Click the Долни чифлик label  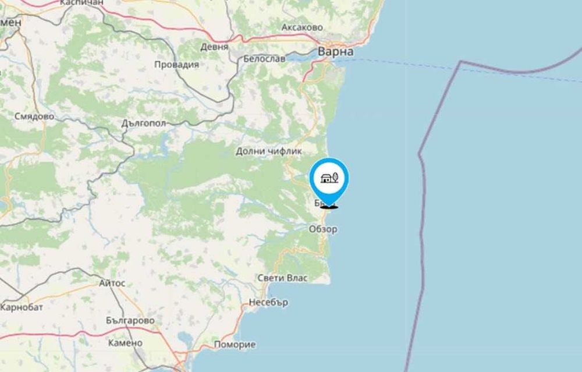tap(269, 151)
